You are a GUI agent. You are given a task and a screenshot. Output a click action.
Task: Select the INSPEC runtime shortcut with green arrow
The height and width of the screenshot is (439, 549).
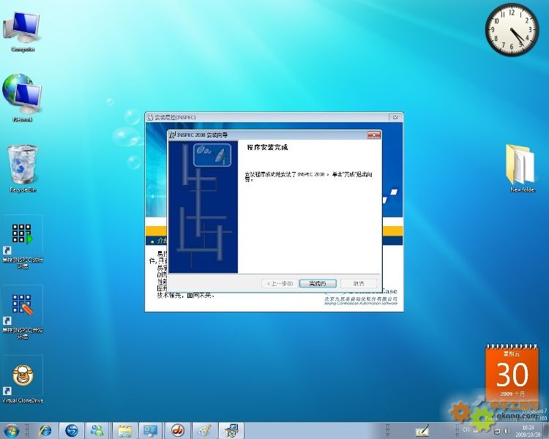(23, 242)
